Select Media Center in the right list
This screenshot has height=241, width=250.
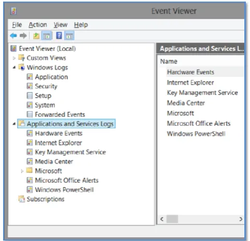pos(186,103)
